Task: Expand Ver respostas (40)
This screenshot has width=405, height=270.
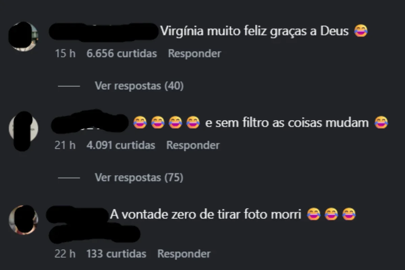Action: click(x=139, y=86)
